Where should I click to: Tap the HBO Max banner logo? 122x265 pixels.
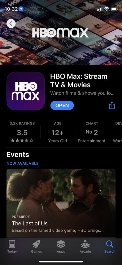pos(60,33)
